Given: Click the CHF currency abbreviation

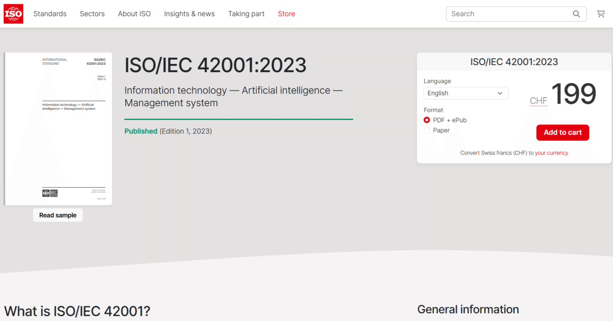Looking at the screenshot, I should click(x=538, y=101).
